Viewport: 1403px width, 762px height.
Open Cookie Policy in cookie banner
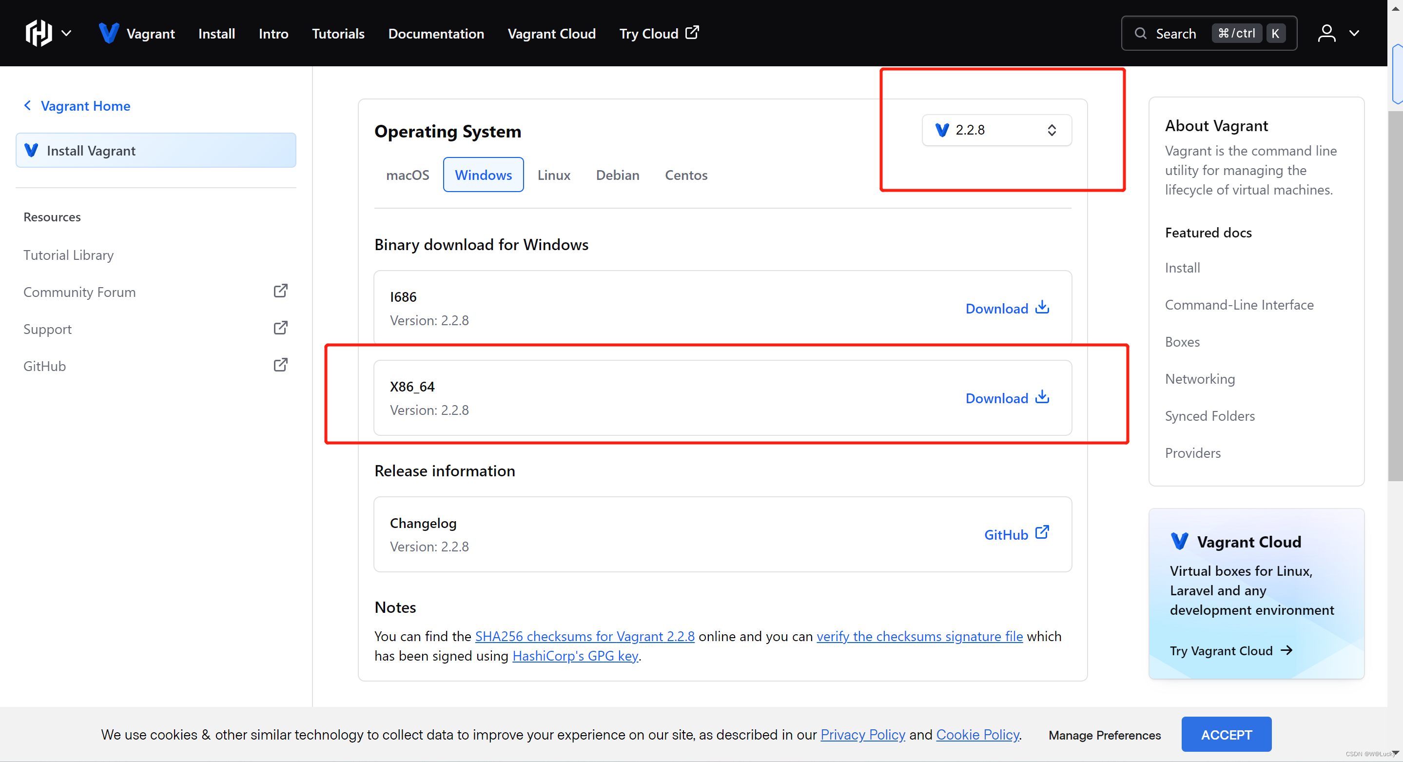(x=977, y=734)
